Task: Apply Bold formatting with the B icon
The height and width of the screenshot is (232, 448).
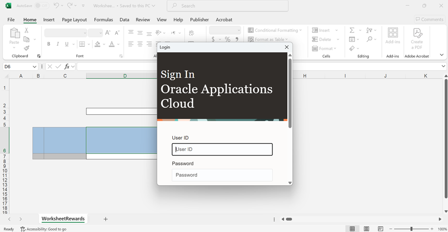Action: pos(49,44)
